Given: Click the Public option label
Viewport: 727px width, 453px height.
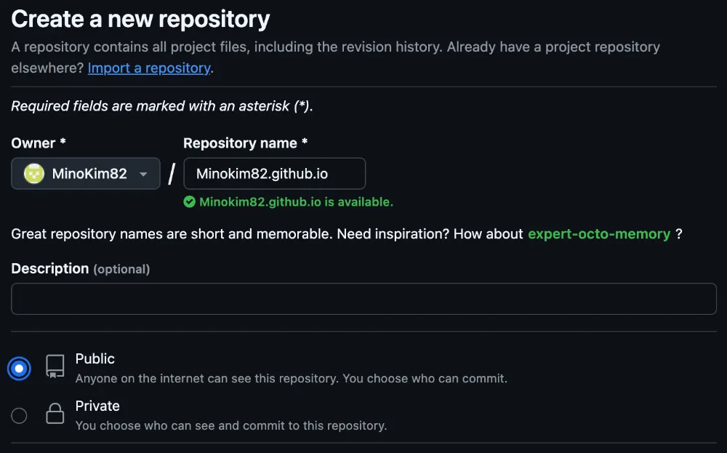Looking at the screenshot, I should pyautogui.click(x=95, y=358).
